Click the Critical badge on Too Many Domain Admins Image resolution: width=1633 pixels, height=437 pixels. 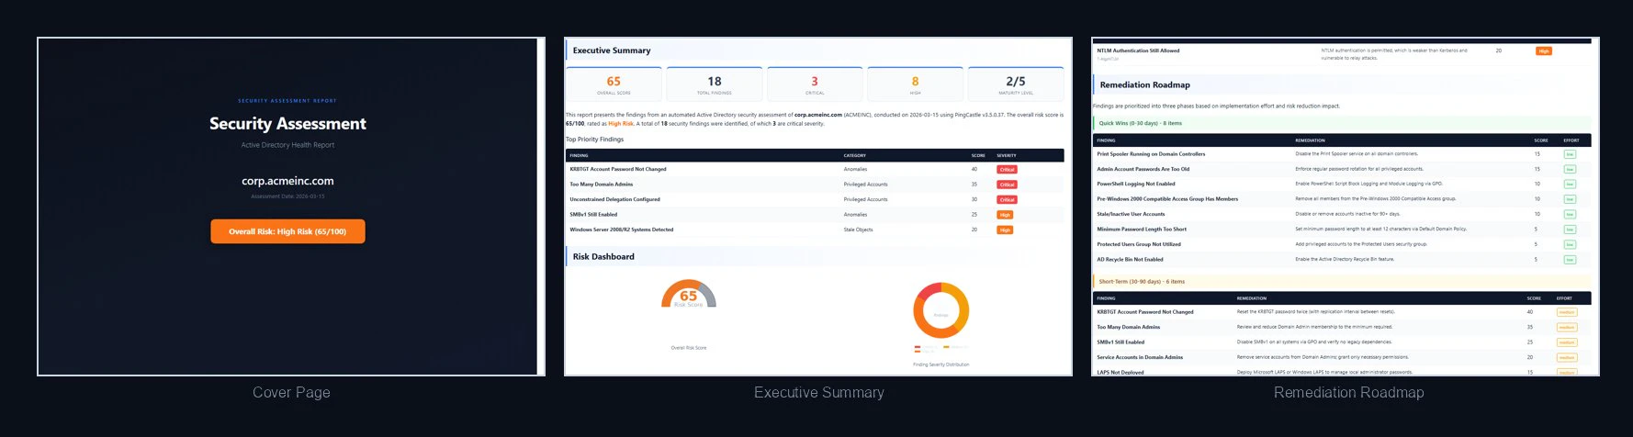(x=1007, y=185)
